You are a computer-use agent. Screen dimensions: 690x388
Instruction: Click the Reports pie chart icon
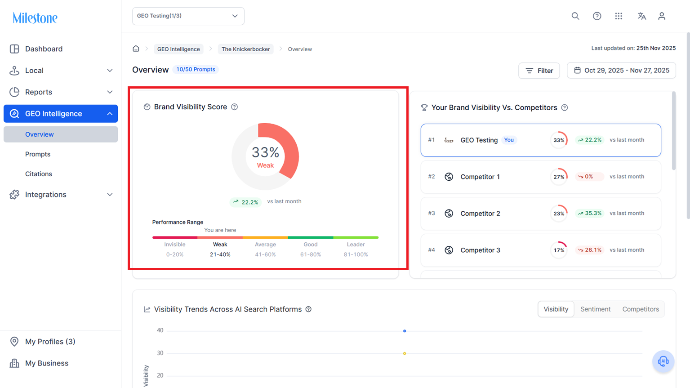click(x=14, y=92)
